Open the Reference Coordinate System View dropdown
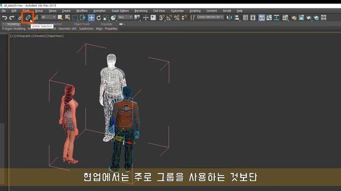The image size is (341, 191). click(125, 17)
